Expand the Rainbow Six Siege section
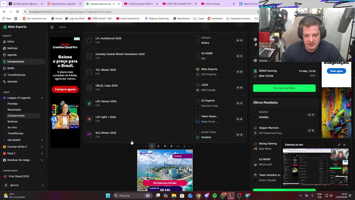Viewport: 355px width, 200px height. (x=42, y=160)
